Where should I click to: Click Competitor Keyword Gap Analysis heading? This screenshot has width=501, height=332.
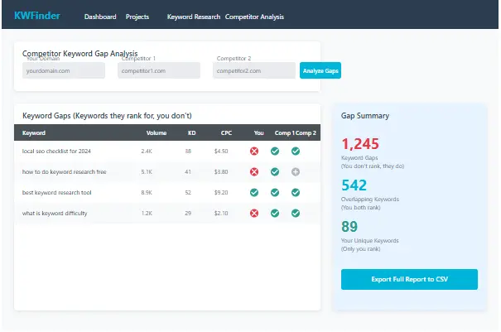(79, 53)
